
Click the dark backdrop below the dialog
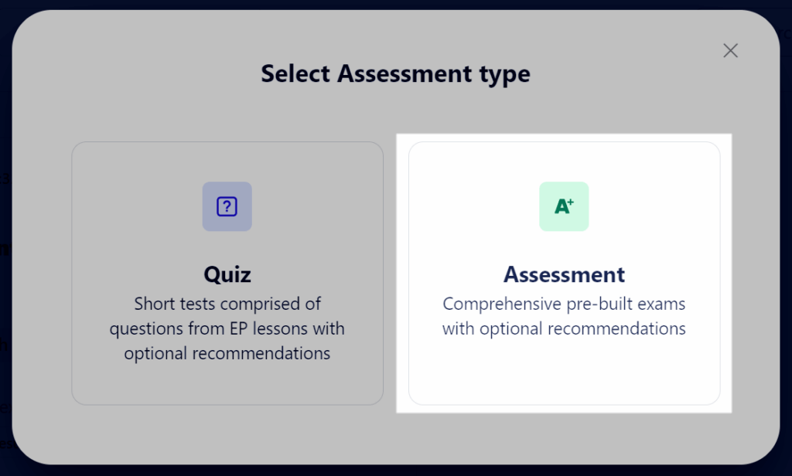pyautogui.click(x=396, y=471)
